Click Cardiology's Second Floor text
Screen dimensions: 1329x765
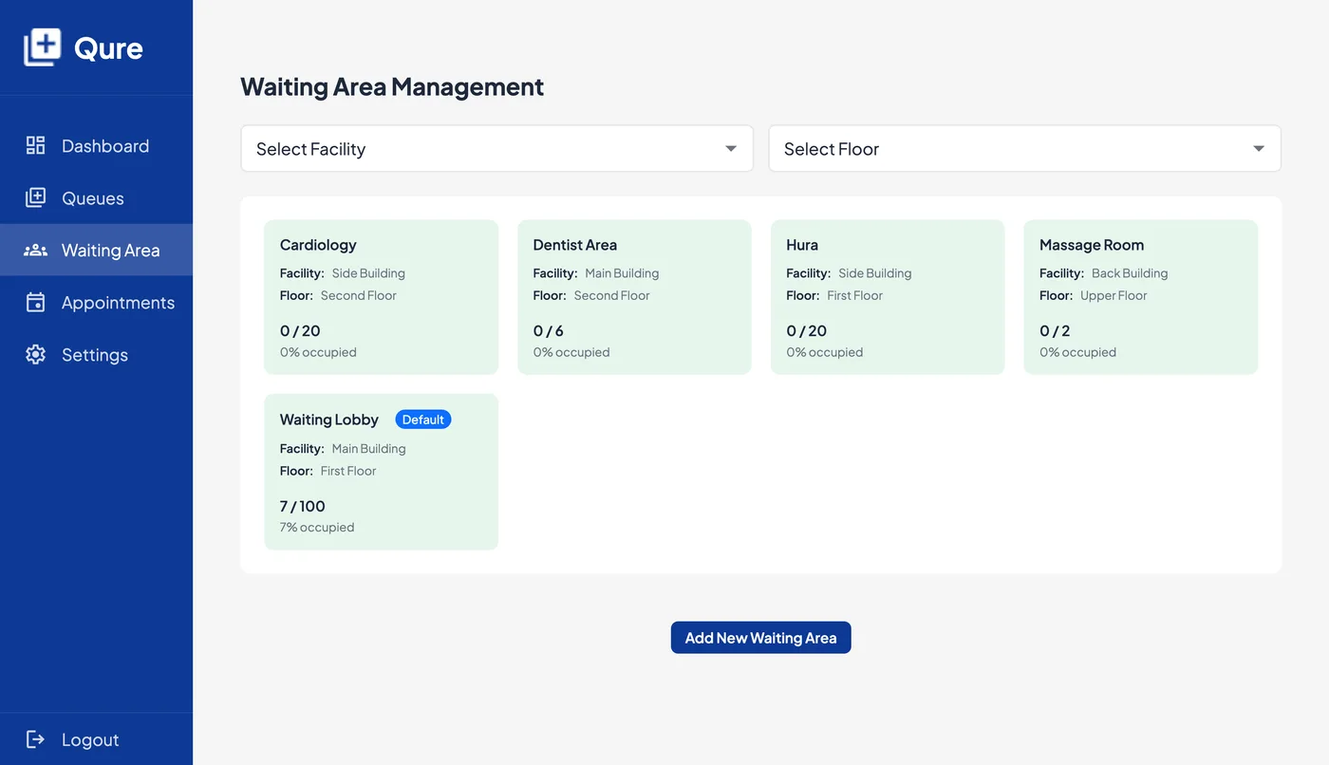click(359, 296)
